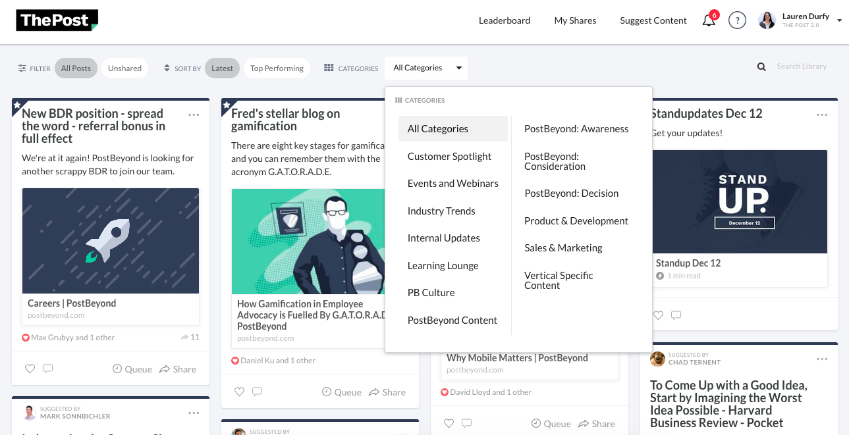Open options menu for New BDR position post
The image size is (849, 435).
point(194,115)
